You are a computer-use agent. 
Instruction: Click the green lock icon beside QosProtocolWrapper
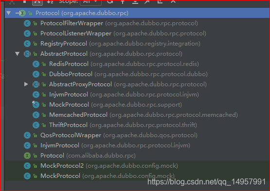click(x=35, y=135)
